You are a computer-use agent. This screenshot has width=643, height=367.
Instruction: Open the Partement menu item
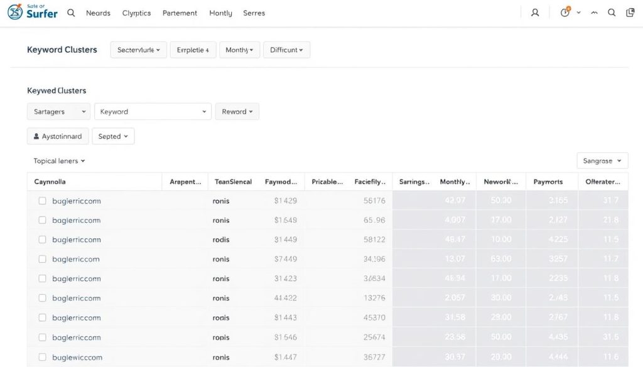[180, 13]
